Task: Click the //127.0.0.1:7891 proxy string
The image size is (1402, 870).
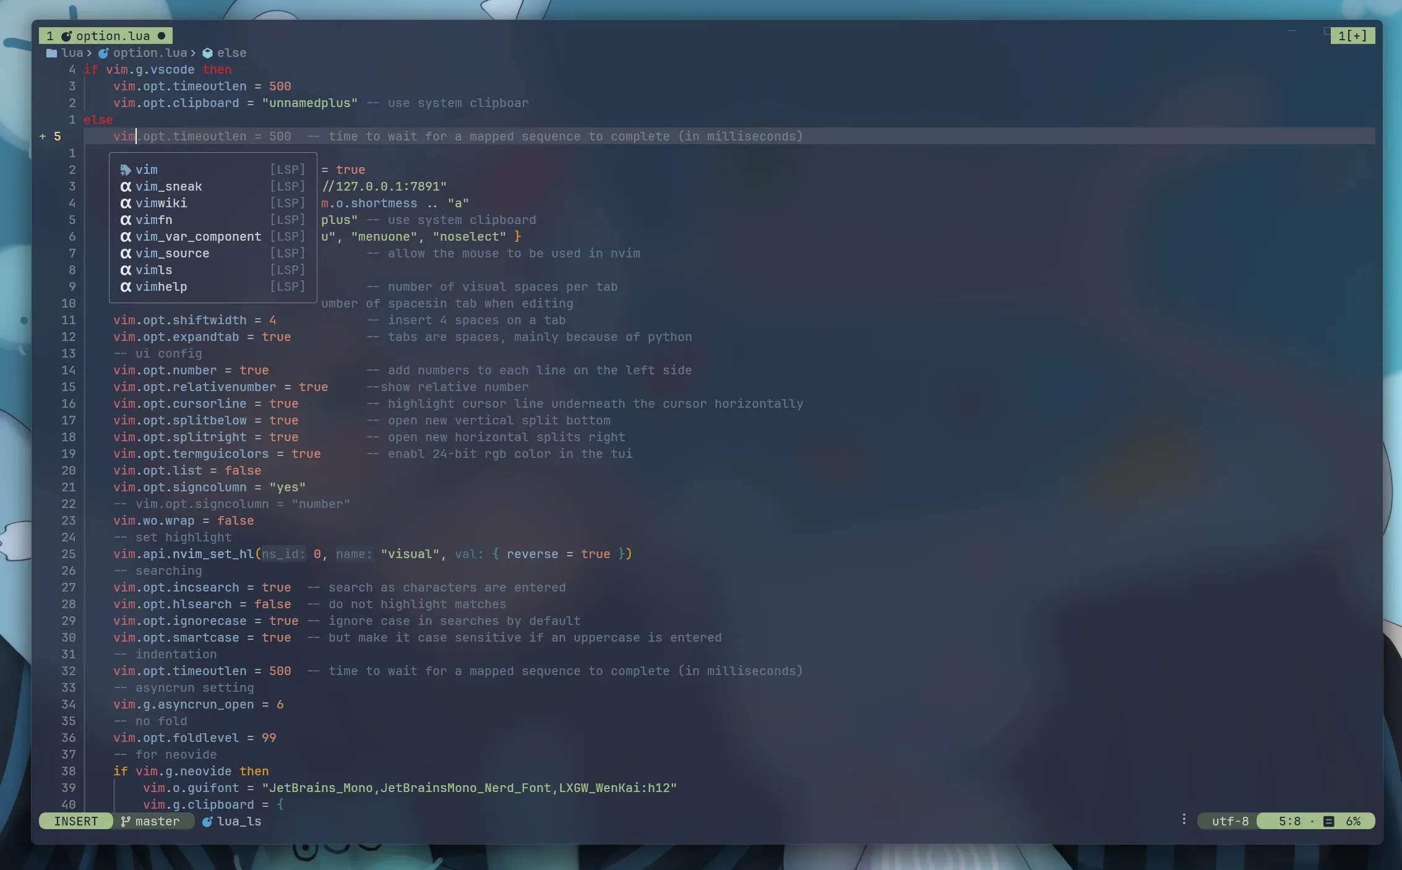Action: (384, 186)
